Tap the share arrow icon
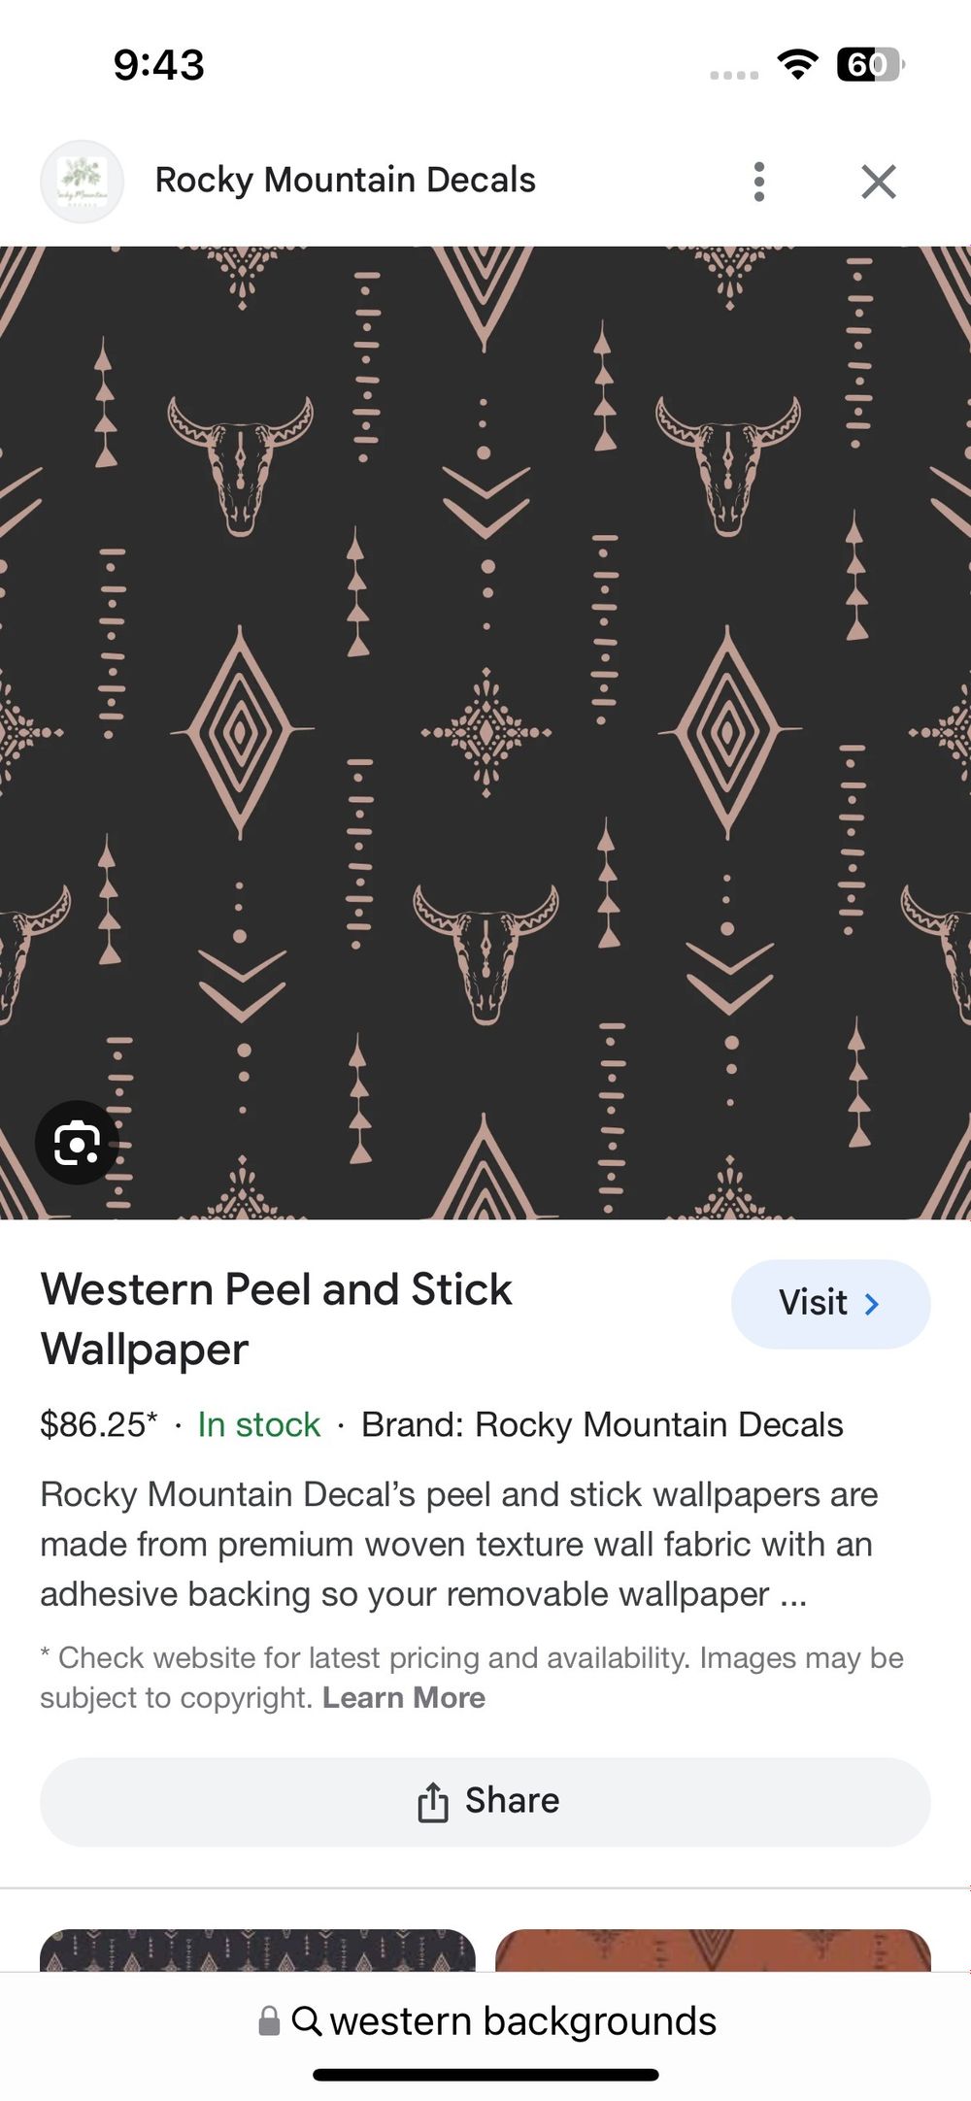The height and width of the screenshot is (2101, 971). click(x=433, y=1802)
